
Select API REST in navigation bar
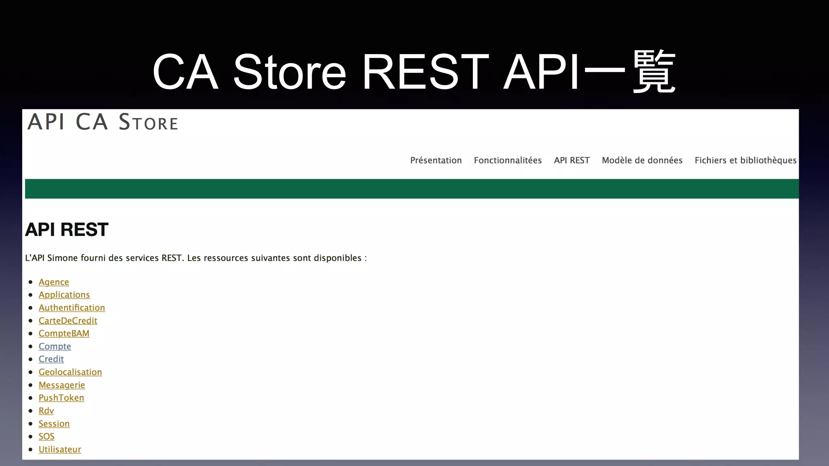pyautogui.click(x=572, y=160)
